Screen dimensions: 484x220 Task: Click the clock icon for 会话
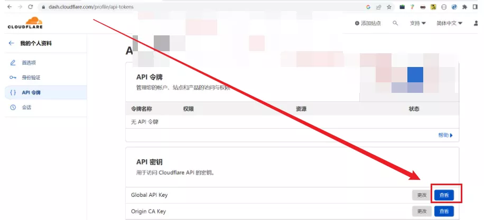[13, 108]
